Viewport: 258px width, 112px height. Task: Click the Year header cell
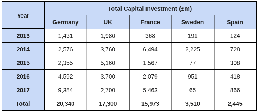[x=23, y=15]
